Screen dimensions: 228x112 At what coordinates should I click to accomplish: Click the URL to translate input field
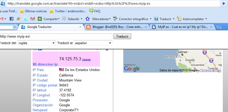coord(56,36)
